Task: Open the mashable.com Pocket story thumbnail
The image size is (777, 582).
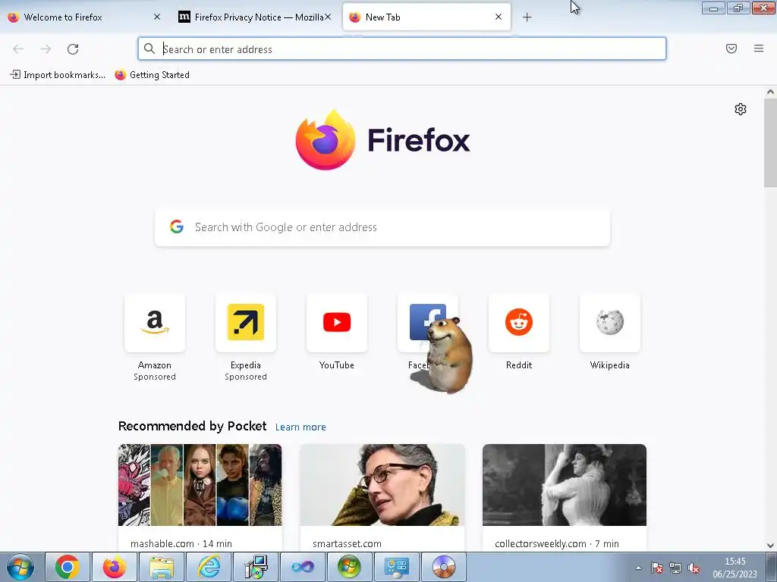Action: coord(200,485)
